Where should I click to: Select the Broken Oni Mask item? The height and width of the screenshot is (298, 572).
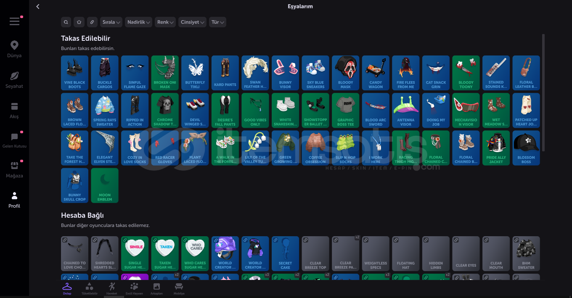[165, 73]
